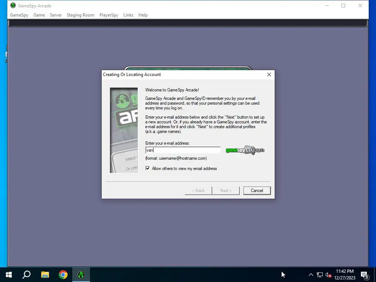Viewport: 376px width, 282px height.
Task: Click the Welcome to GameSpy Arcade! text
Action: [x=172, y=90]
